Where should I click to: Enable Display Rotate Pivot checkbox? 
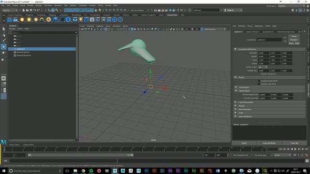point(259,81)
